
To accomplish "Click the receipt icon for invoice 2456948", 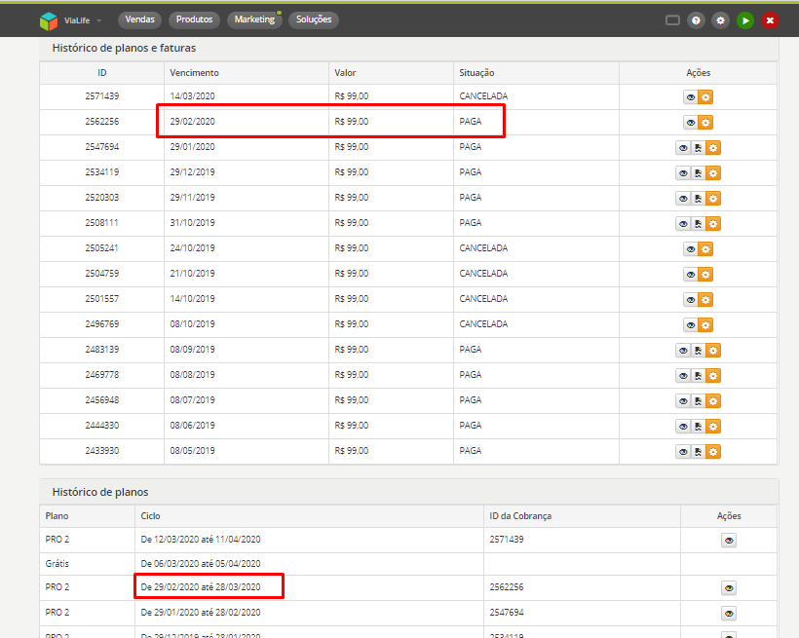I will 698,401.
